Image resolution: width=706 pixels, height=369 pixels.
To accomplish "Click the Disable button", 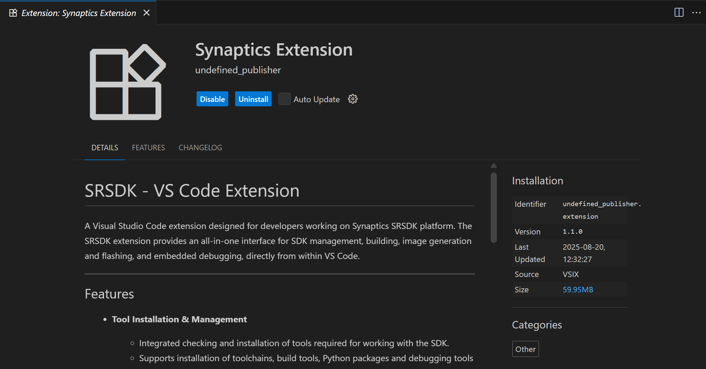I will [x=212, y=99].
